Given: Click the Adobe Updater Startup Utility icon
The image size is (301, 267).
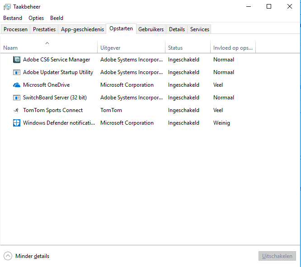Looking at the screenshot, I should (17, 72).
